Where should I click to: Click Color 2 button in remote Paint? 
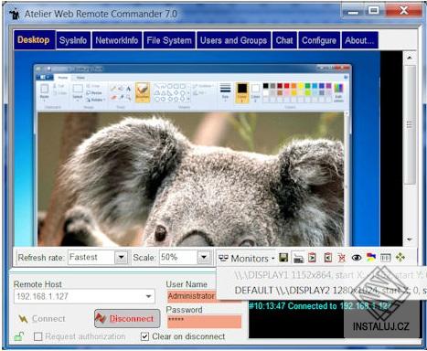[255, 92]
